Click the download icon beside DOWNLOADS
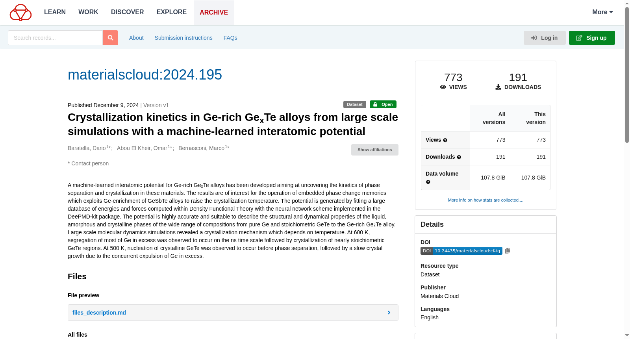The width and height of the screenshot is (630, 339). coord(498,87)
